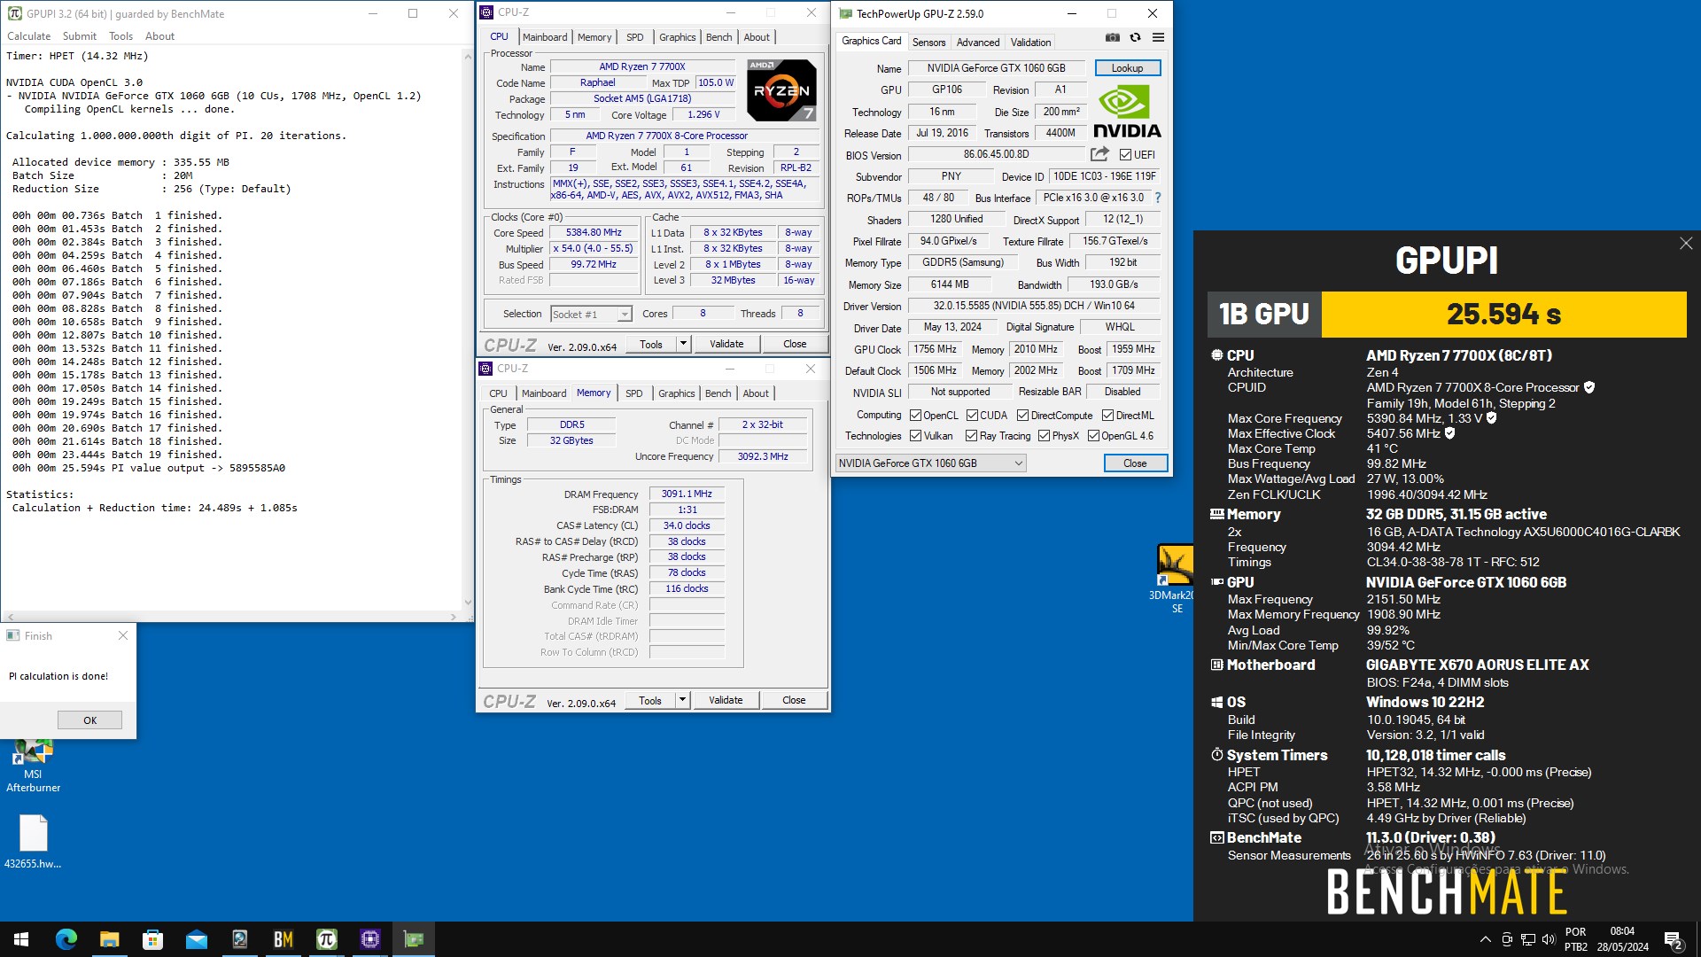Click the GPU-Z refresh icon
Screen dimensions: 1701x957
click(x=1135, y=37)
